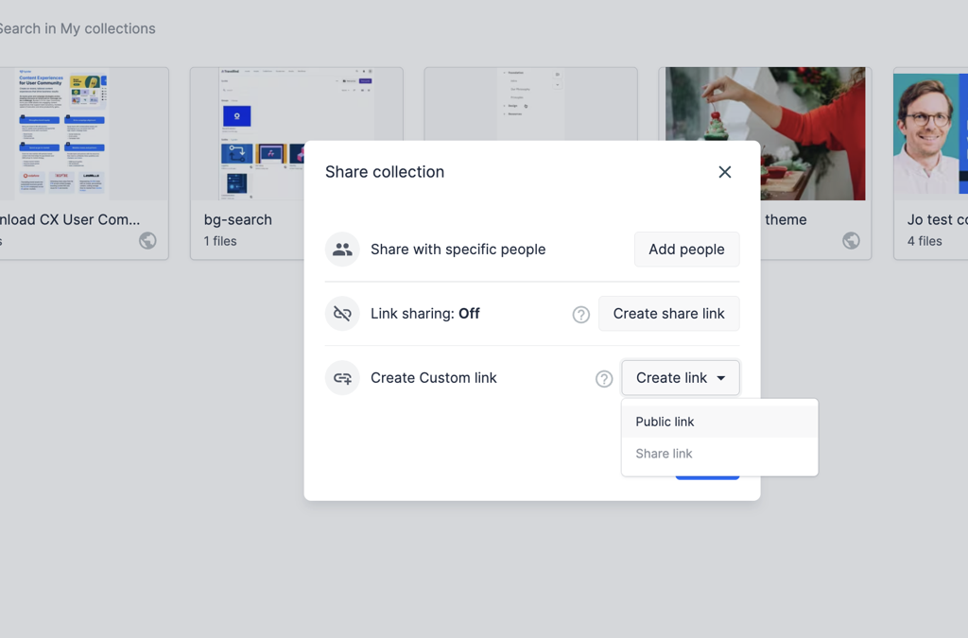The image size is (968, 638).
Task: Click globe icon on CX User Community card
Action: point(147,240)
